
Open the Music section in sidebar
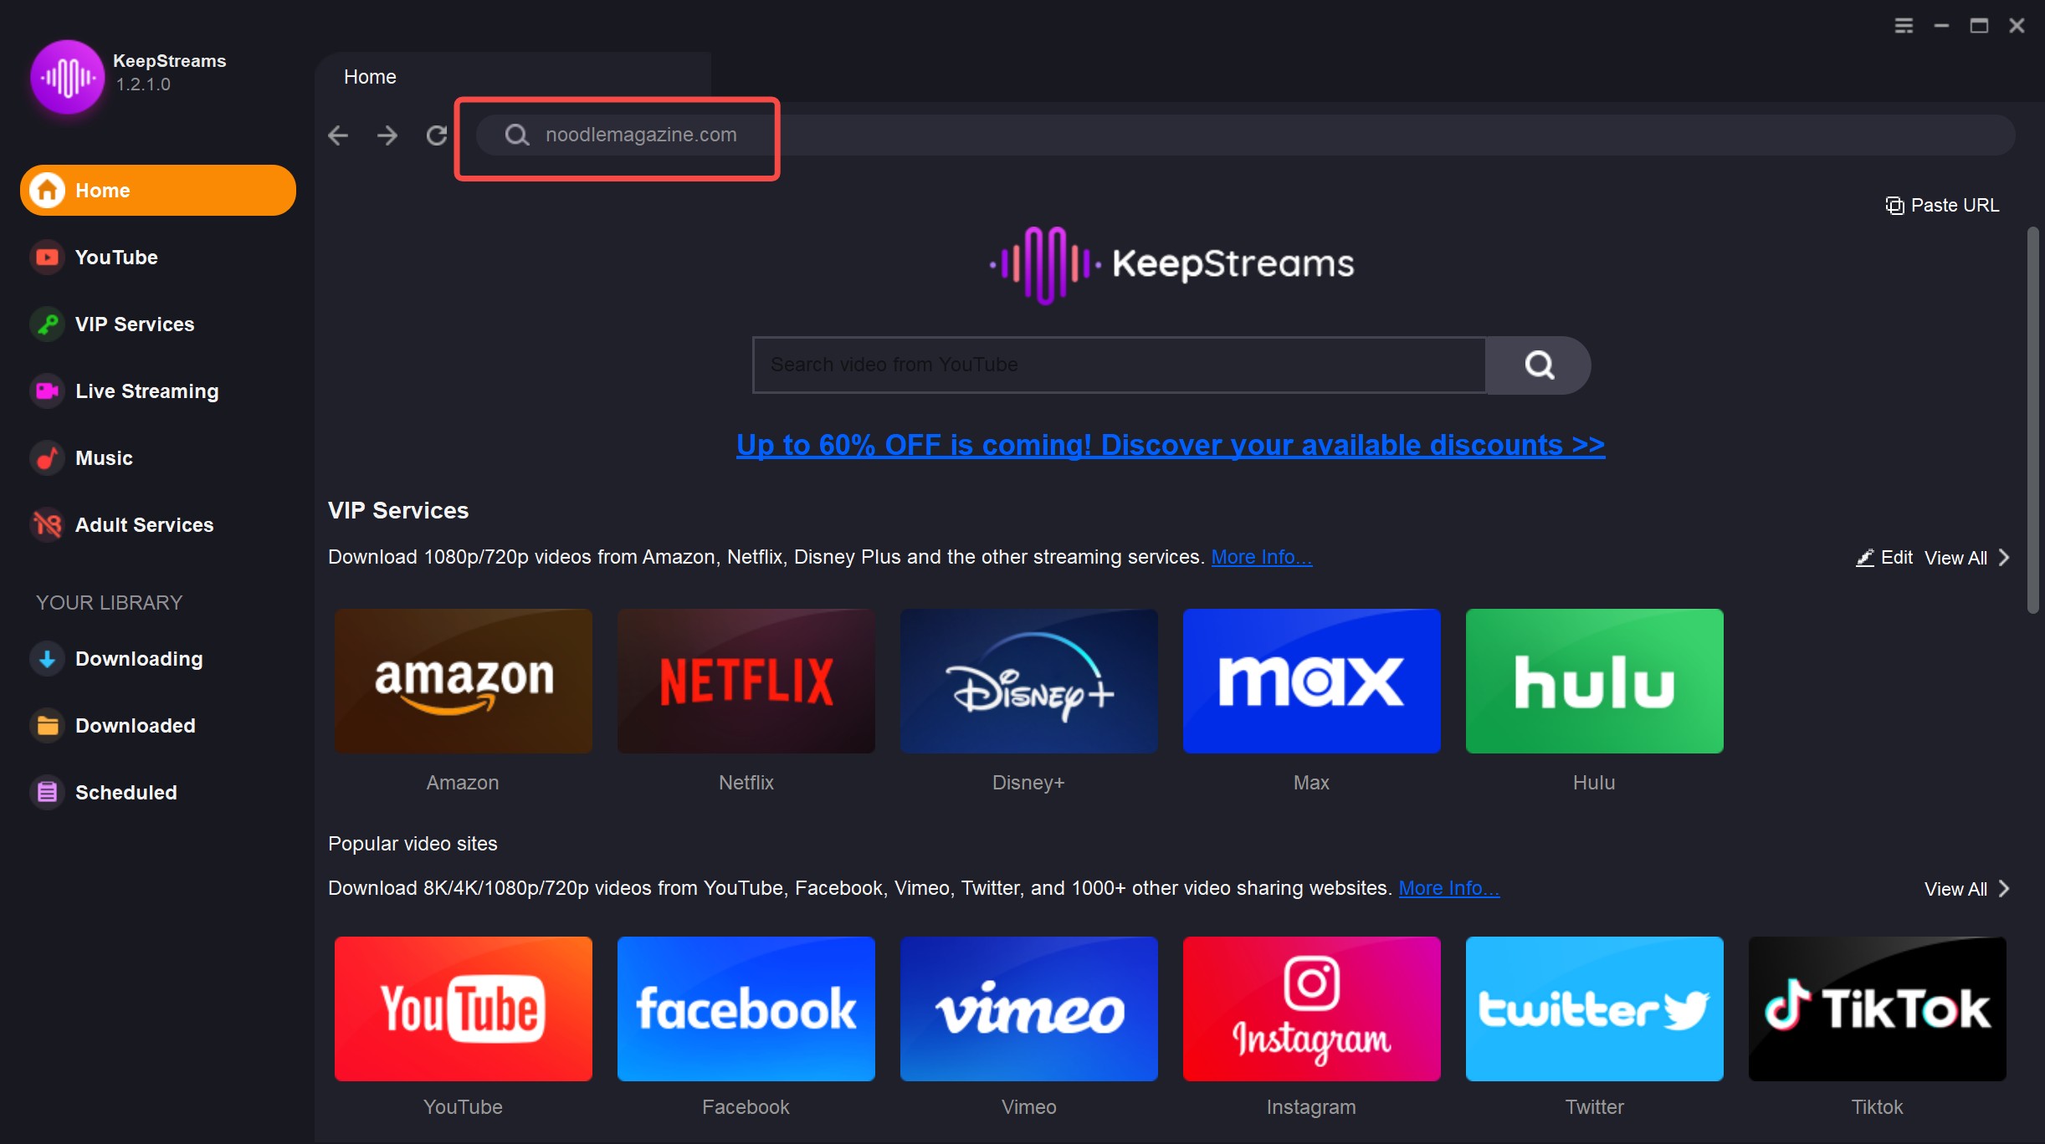158,457
